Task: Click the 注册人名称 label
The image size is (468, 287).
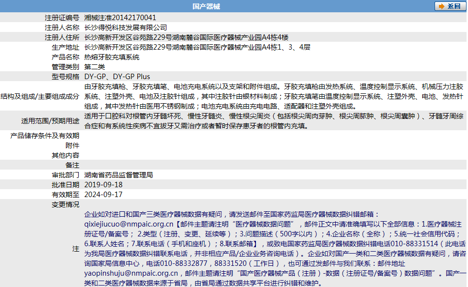Action: click(x=62, y=28)
